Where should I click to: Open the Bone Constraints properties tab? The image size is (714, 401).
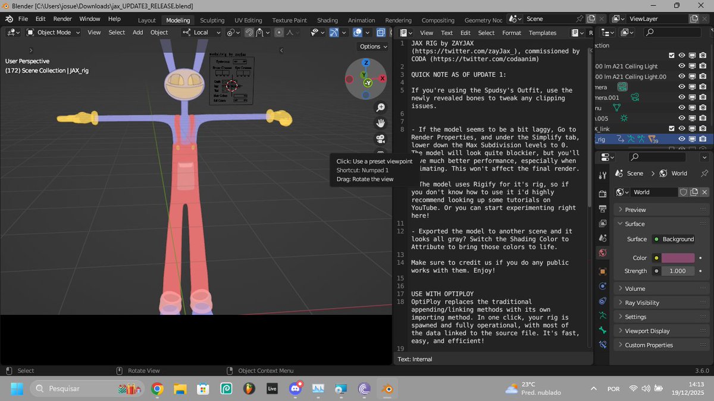tap(603, 345)
